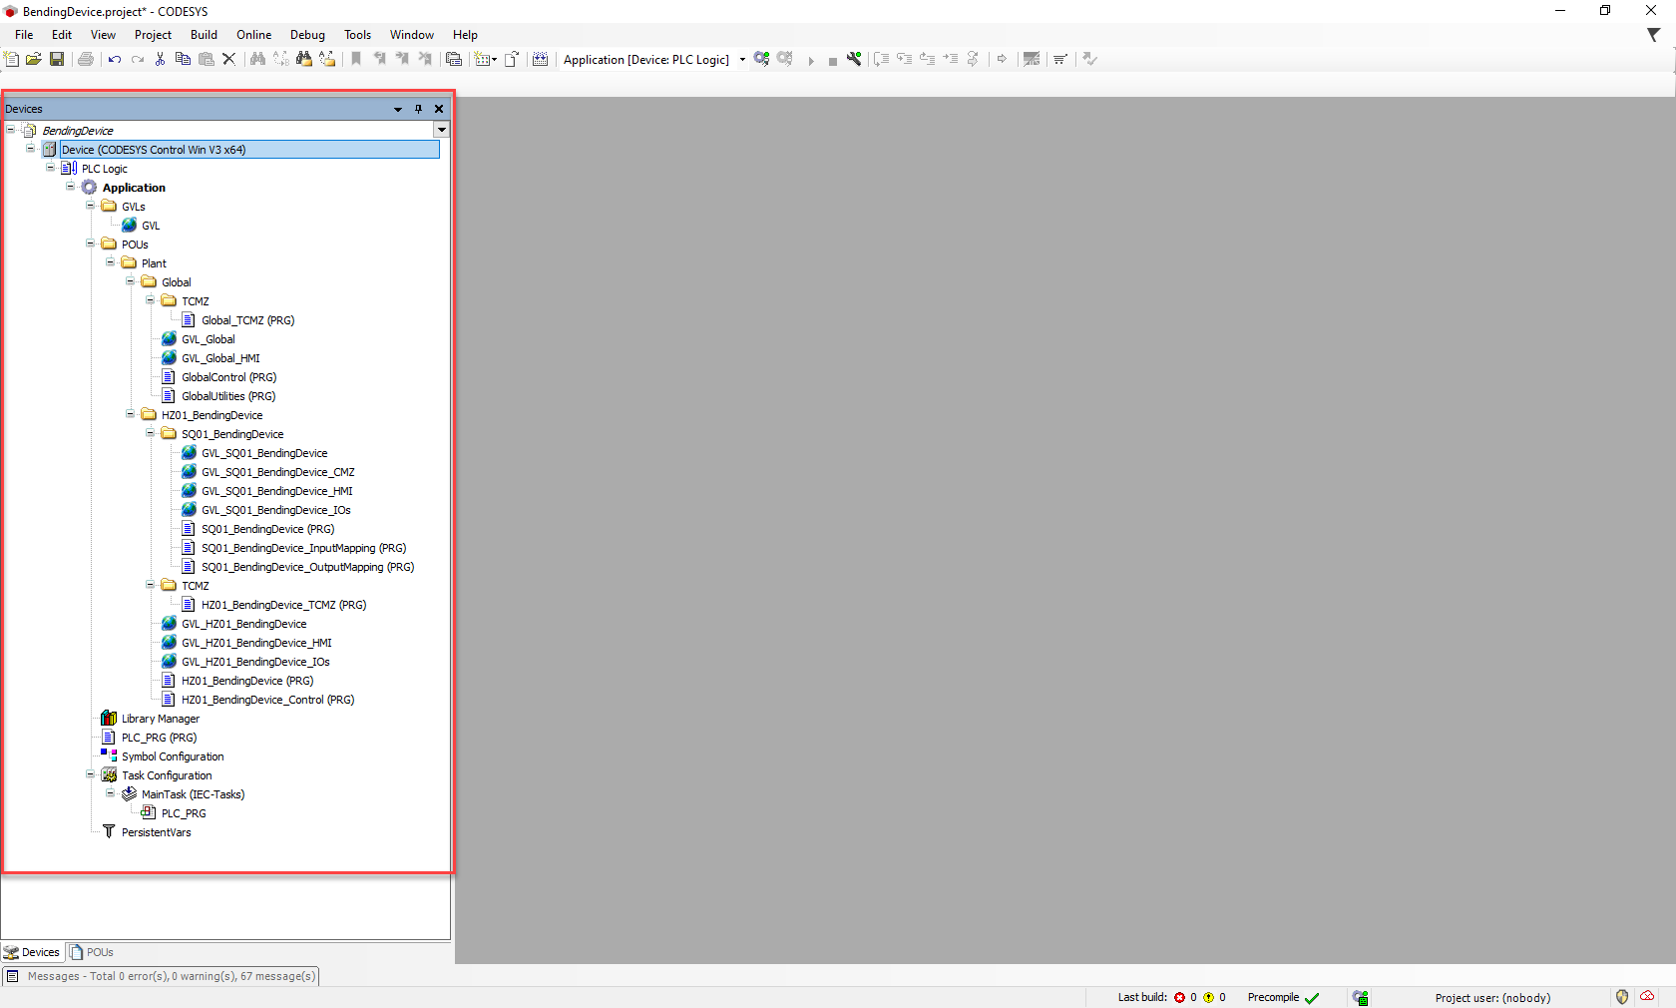This screenshot has height=1008, width=1676.
Task: Select MainTask (IEC-Tasks)
Action: pyautogui.click(x=193, y=794)
